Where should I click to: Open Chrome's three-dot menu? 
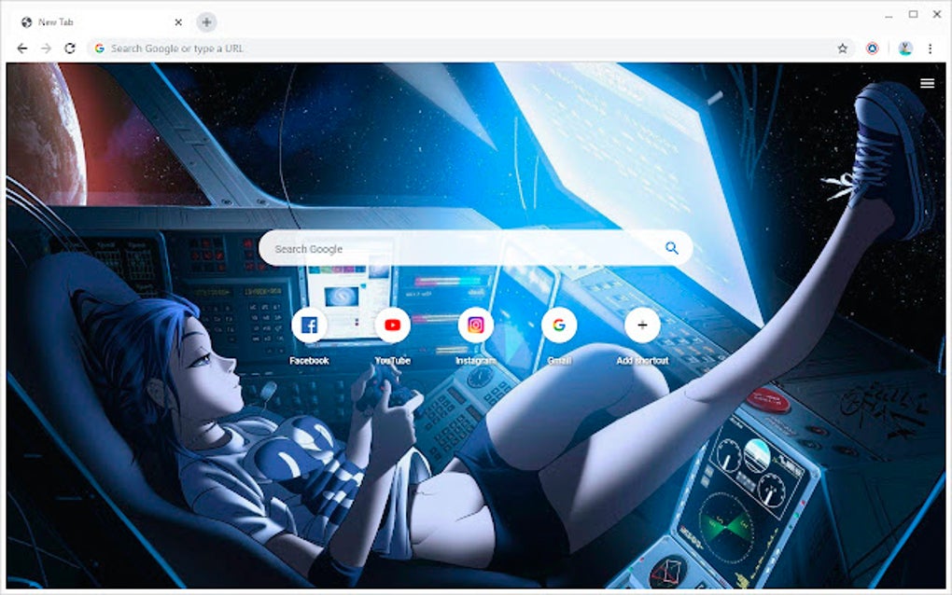[x=930, y=48]
